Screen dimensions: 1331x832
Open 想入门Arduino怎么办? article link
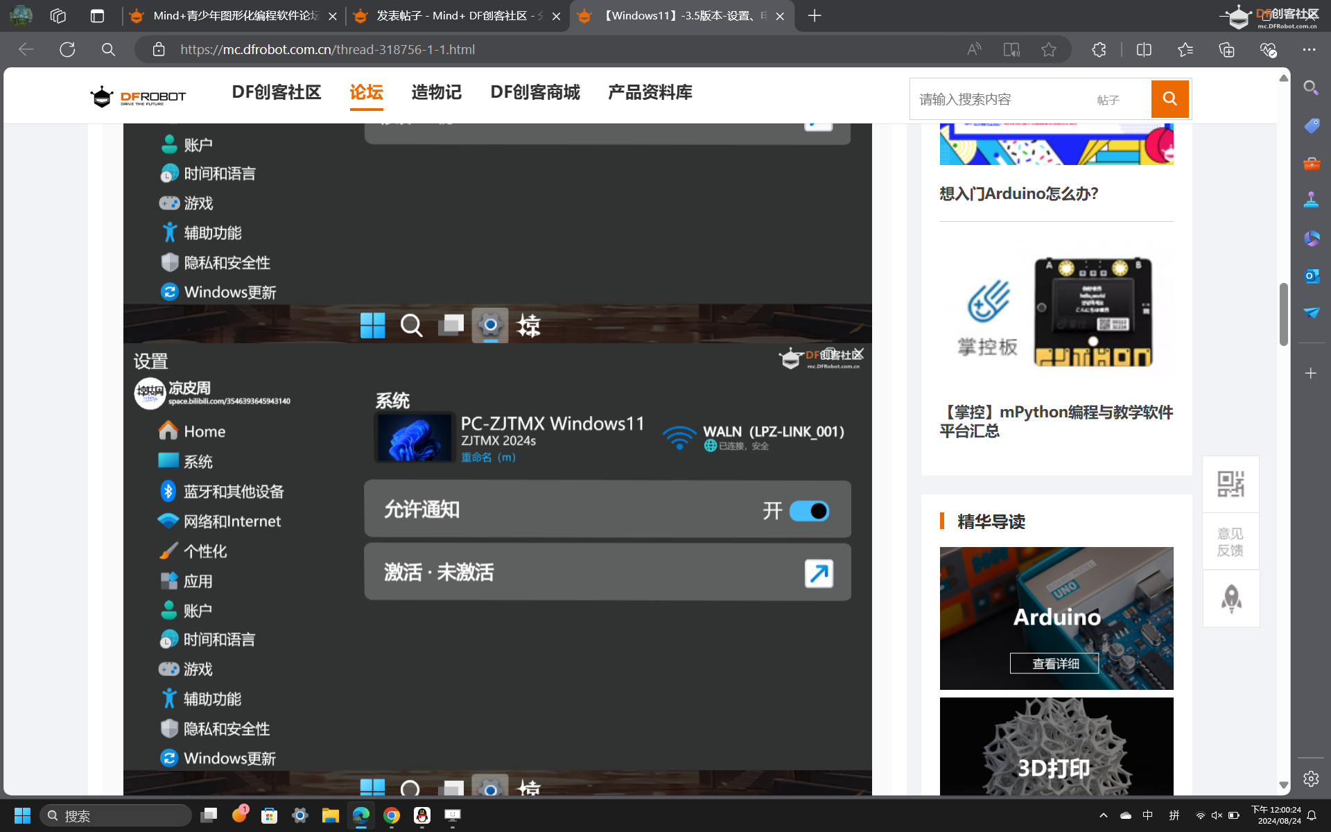(1018, 193)
